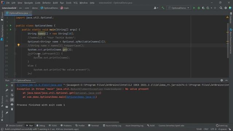Close the OptionalDemo.java editor tab
Viewport: 233px width, 131px height.
[30, 13]
